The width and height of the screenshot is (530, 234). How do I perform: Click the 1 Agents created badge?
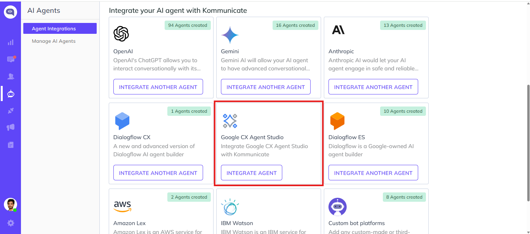189,111
